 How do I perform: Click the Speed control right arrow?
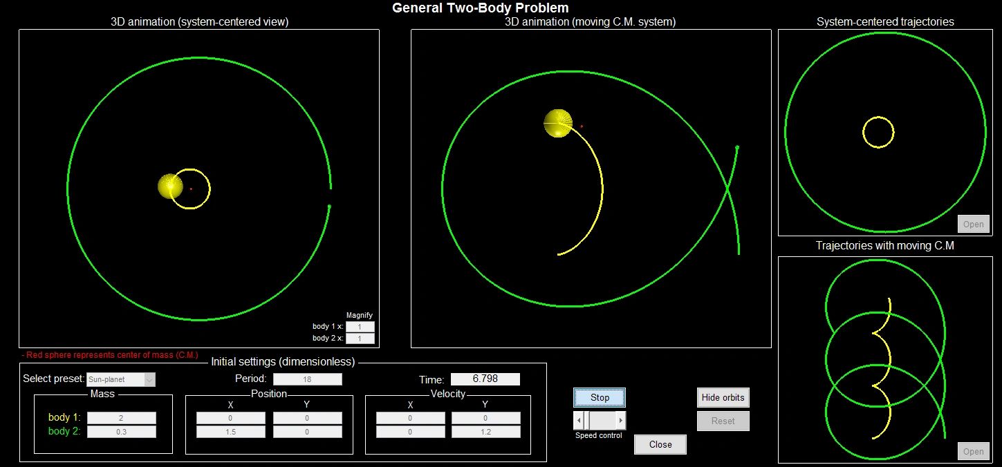(x=620, y=420)
